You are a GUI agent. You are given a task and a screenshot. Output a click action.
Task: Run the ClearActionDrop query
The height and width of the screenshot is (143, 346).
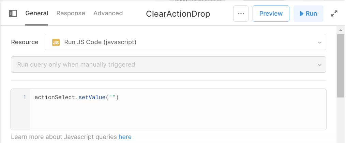click(308, 14)
